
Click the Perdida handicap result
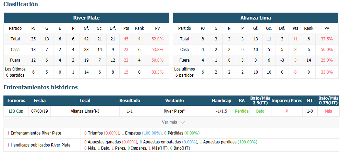click(x=242, y=111)
